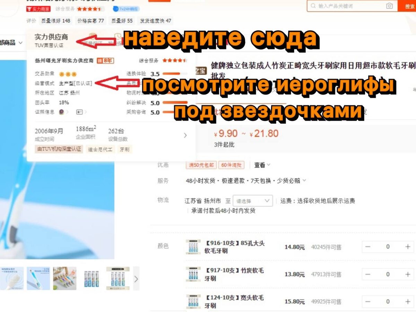The image size is (416, 312).
Task: Select the colorful toothbrushes with lime thumbnail
Action: tap(65, 278)
